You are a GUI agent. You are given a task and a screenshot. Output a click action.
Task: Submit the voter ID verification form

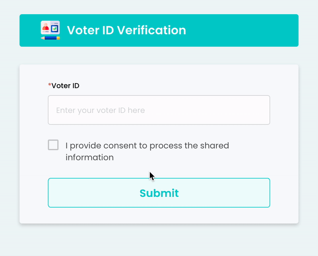tap(159, 193)
